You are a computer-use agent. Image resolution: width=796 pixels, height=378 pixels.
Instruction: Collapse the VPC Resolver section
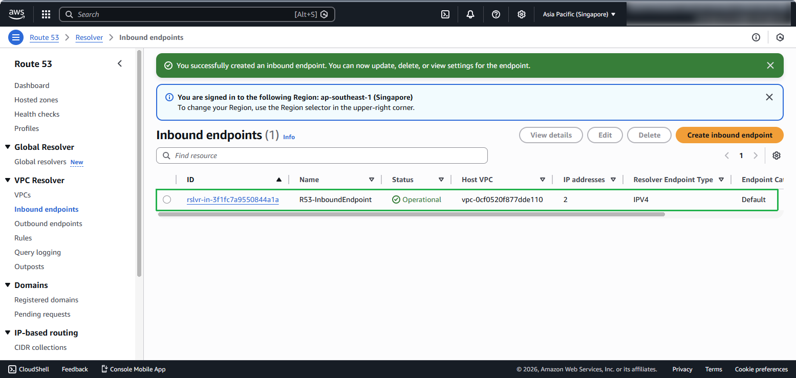8,181
